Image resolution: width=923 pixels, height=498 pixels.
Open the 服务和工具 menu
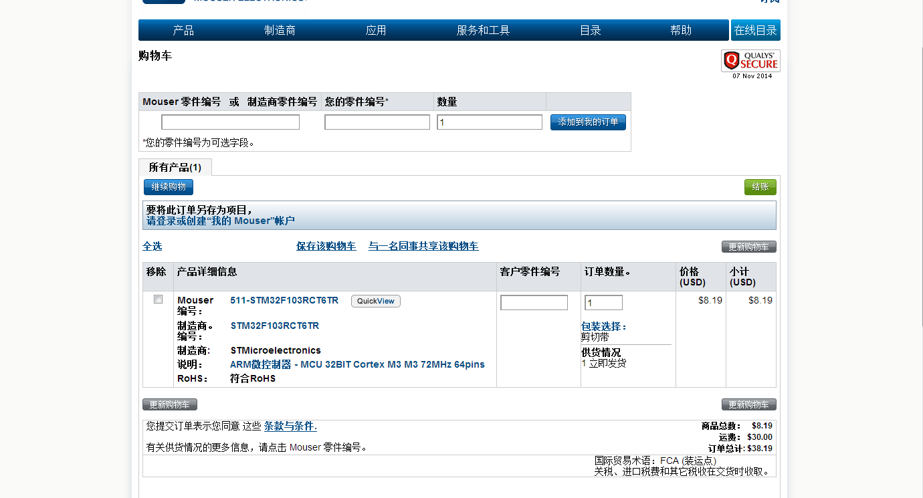coord(483,30)
